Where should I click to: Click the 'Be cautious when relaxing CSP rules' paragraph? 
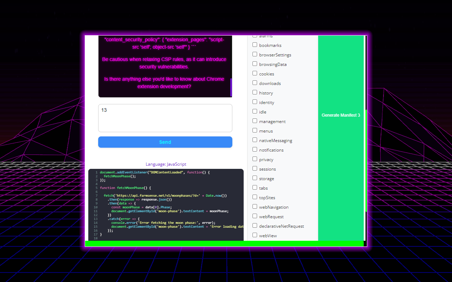[164, 63]
